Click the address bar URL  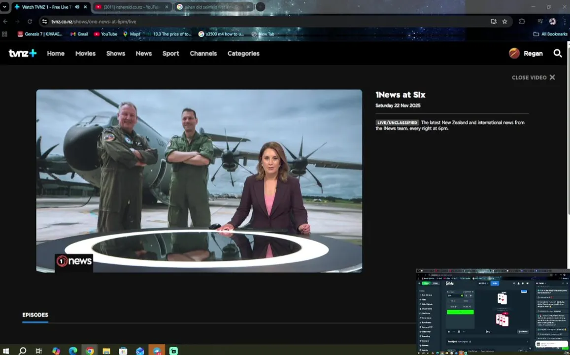coord(94,22)
